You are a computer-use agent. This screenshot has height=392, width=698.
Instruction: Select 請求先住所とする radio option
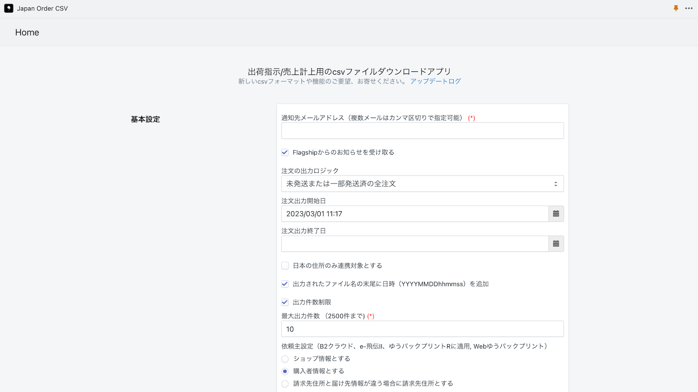(285, 384)
